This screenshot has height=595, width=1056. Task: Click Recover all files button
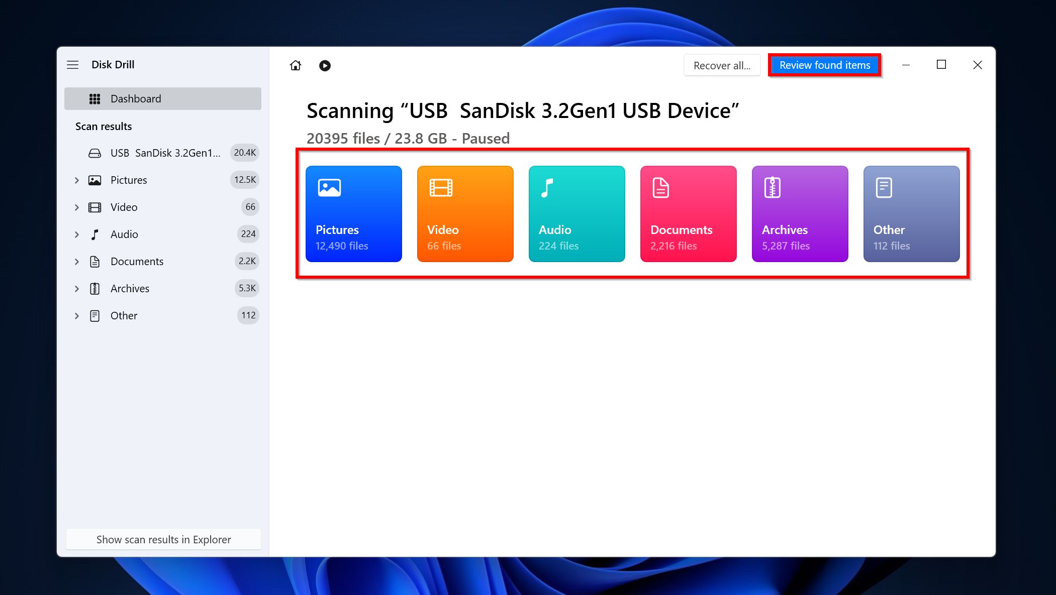tap(721, 65)
